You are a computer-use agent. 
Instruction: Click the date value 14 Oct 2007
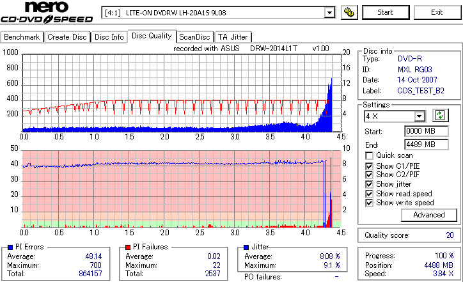point(417,80)
